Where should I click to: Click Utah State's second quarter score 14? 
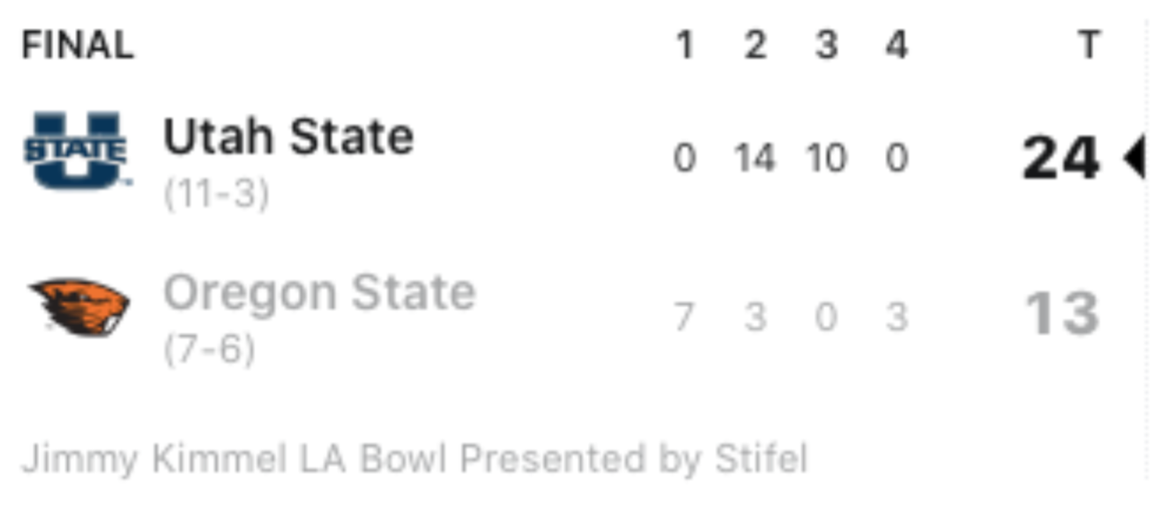(755, 160)
